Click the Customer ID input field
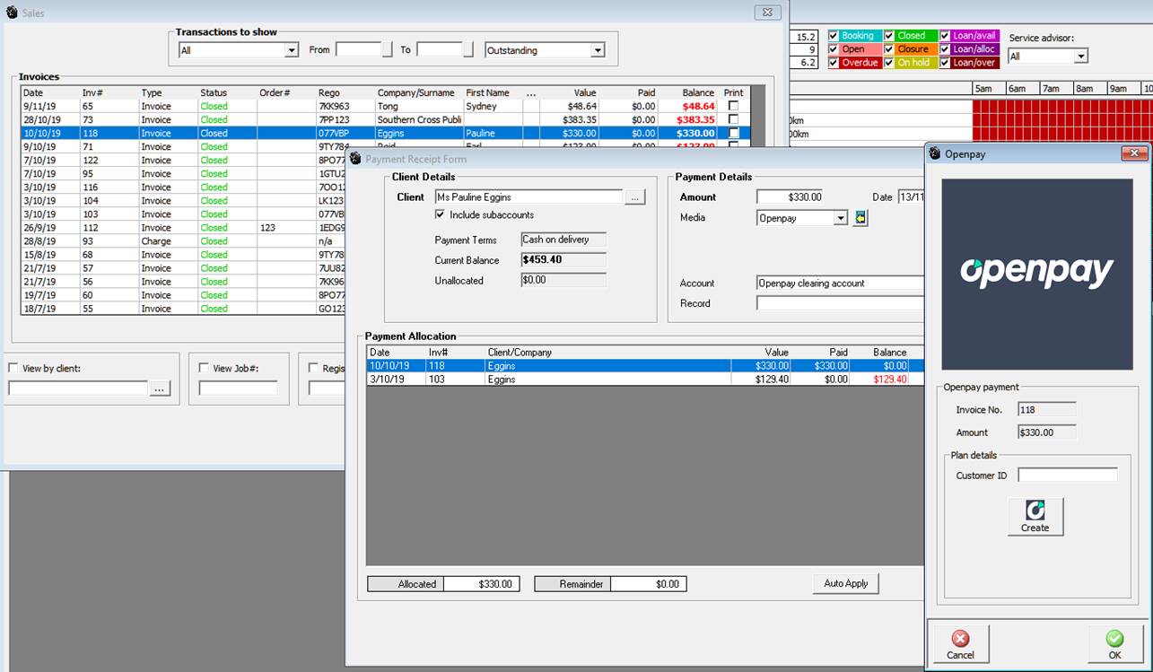Viewport: 1153px width, 672px height. (x=1068, y=476)
